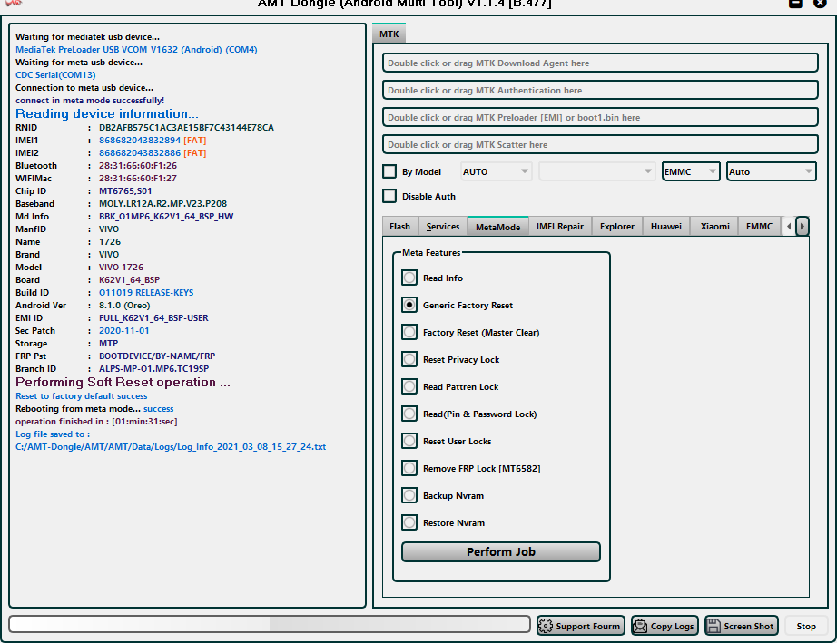This screenshot has height=643, width=837.
Task: Select Reset Privacy Lock option
Action: 409,359
